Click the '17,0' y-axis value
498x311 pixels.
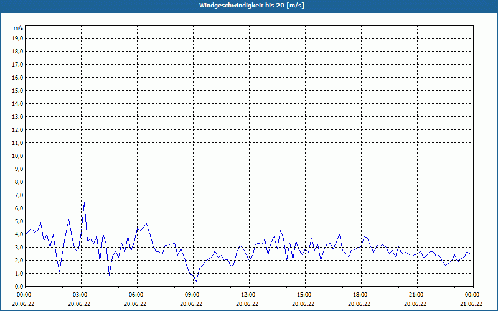click(x=19, y=65)
